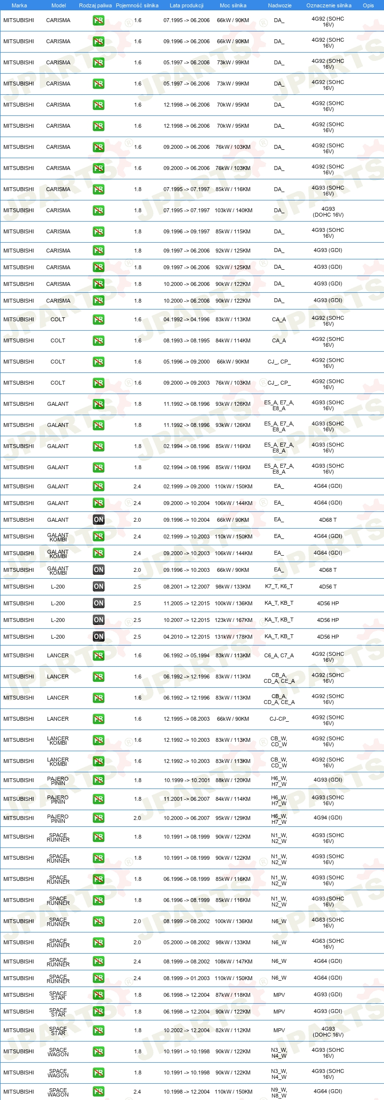Screen dimensions: 384x1100
Task: Select the 08.1993 -> 08.1995 production years cell
Action: coord(187,340)
